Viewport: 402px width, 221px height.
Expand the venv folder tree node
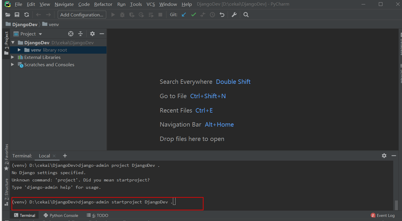pyautogui.click(x=19, y=50)
